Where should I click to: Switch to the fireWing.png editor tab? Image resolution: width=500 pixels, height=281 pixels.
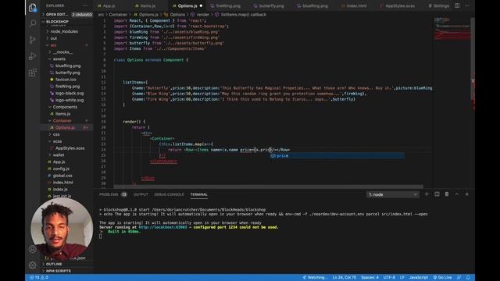pyautogui.click(x=228, y=5)
